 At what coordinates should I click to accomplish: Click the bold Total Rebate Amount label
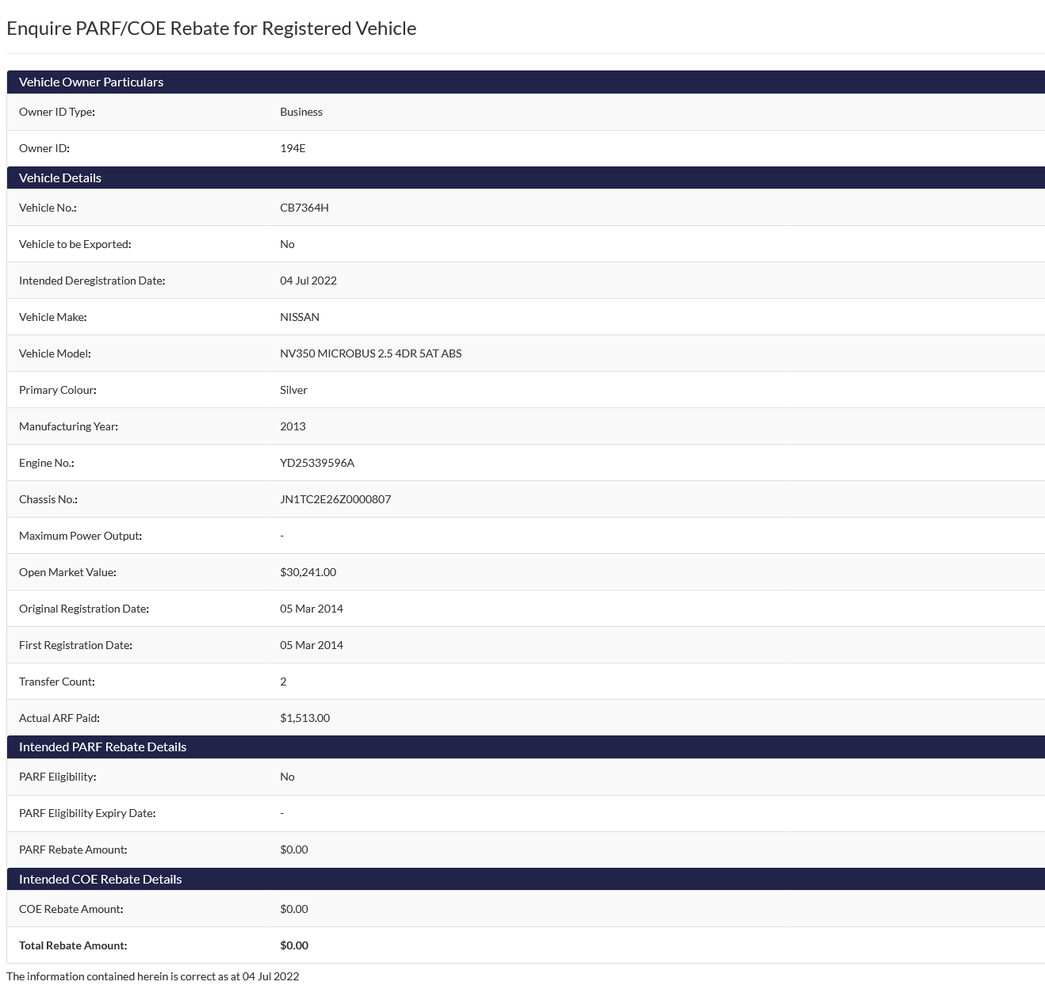tap(73, 945)
